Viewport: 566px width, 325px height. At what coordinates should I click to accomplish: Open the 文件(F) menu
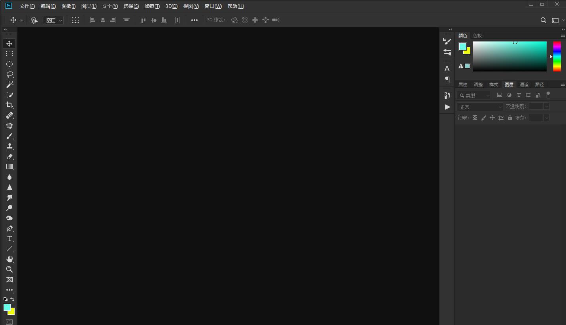coord(27,6)
